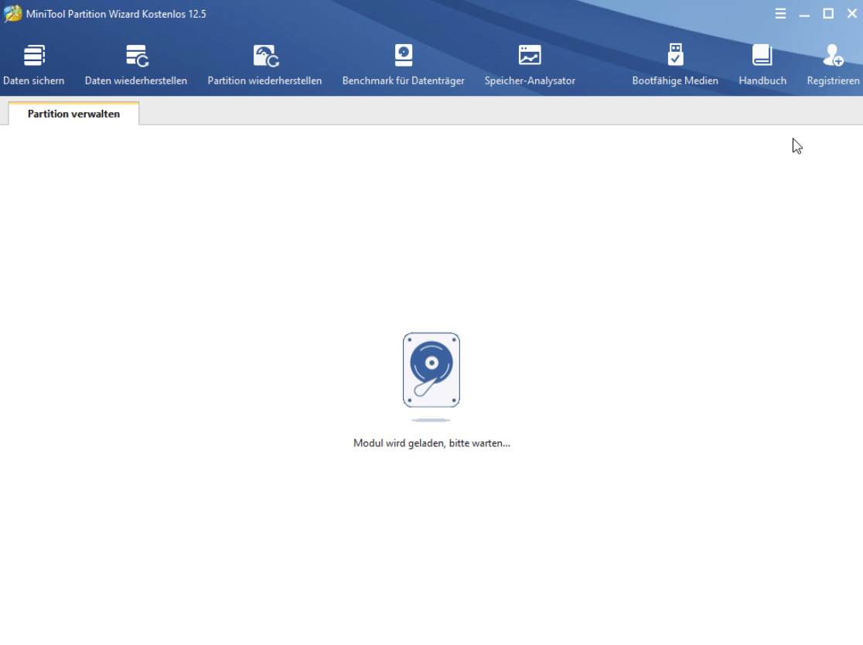Viewport: 863px width, 645px height.
Task: Start Partition wiederherstellen wizard
Action: pos(264,65)
